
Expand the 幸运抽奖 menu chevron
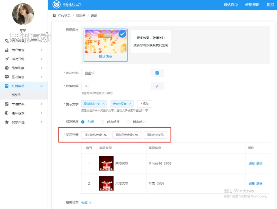coord(42,104)
